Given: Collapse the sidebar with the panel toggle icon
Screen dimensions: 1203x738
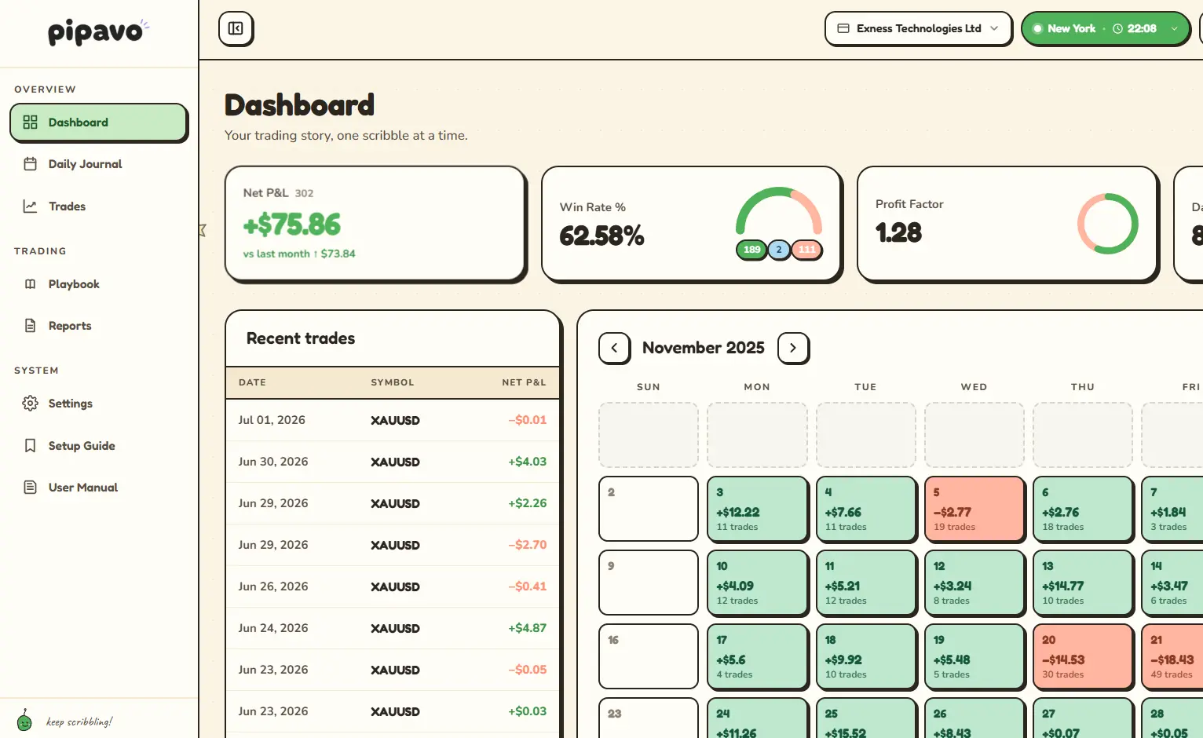Looking at the screenshot, I should point(236,28).
